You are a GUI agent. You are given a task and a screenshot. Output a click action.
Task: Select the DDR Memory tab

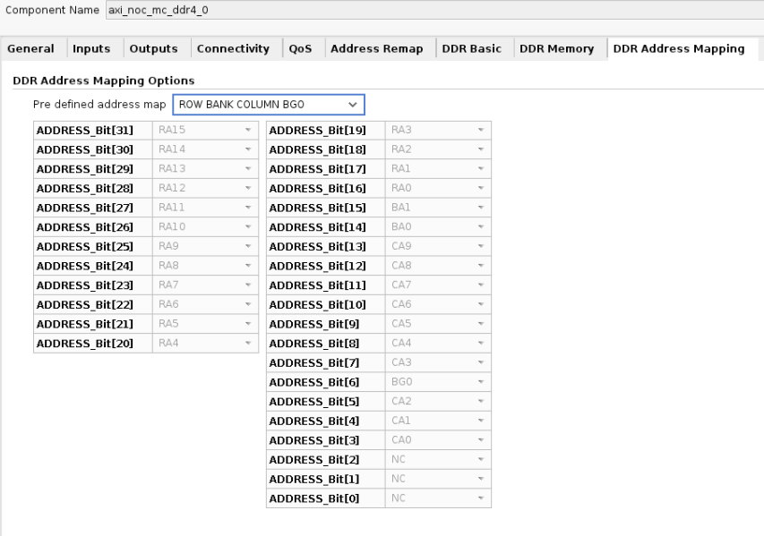click(557, 48)
